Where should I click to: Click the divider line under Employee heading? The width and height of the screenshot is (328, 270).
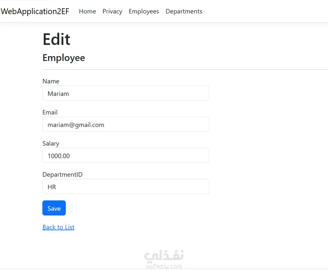pyautogui.click(x=185, y=69)
